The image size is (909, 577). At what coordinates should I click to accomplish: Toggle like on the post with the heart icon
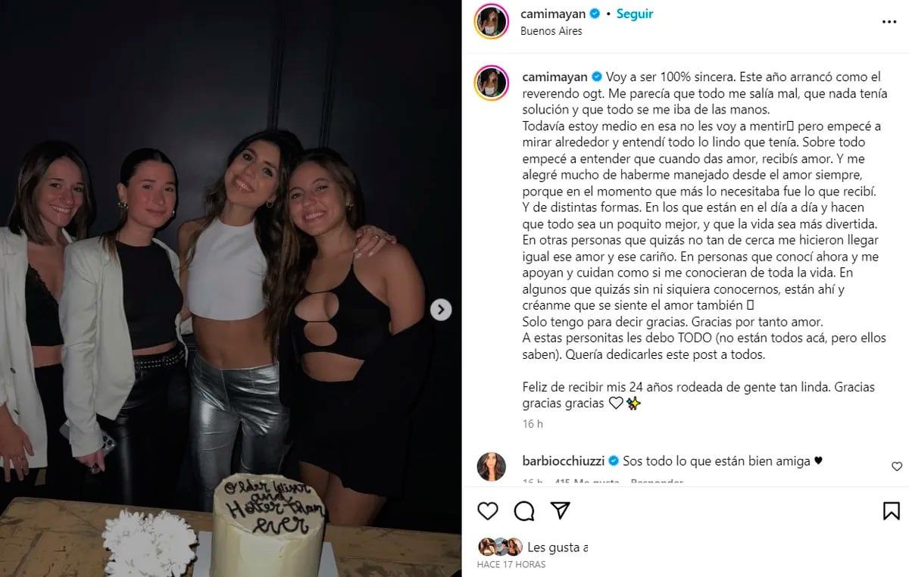click(x=487, y=511)
